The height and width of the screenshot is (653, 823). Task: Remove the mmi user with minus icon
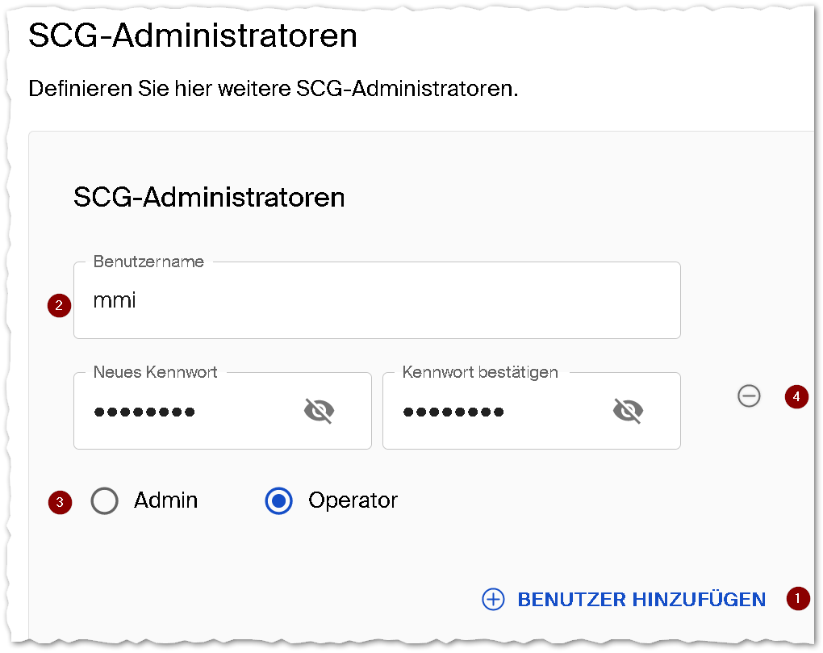[x=749, y=396]
